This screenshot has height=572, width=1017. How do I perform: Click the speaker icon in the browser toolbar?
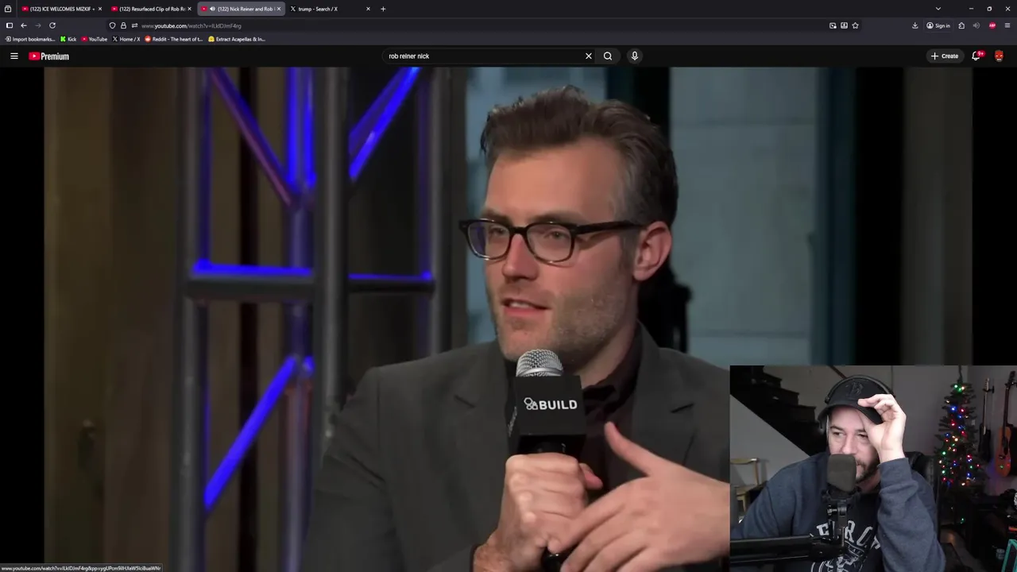(x=976, y=25)
